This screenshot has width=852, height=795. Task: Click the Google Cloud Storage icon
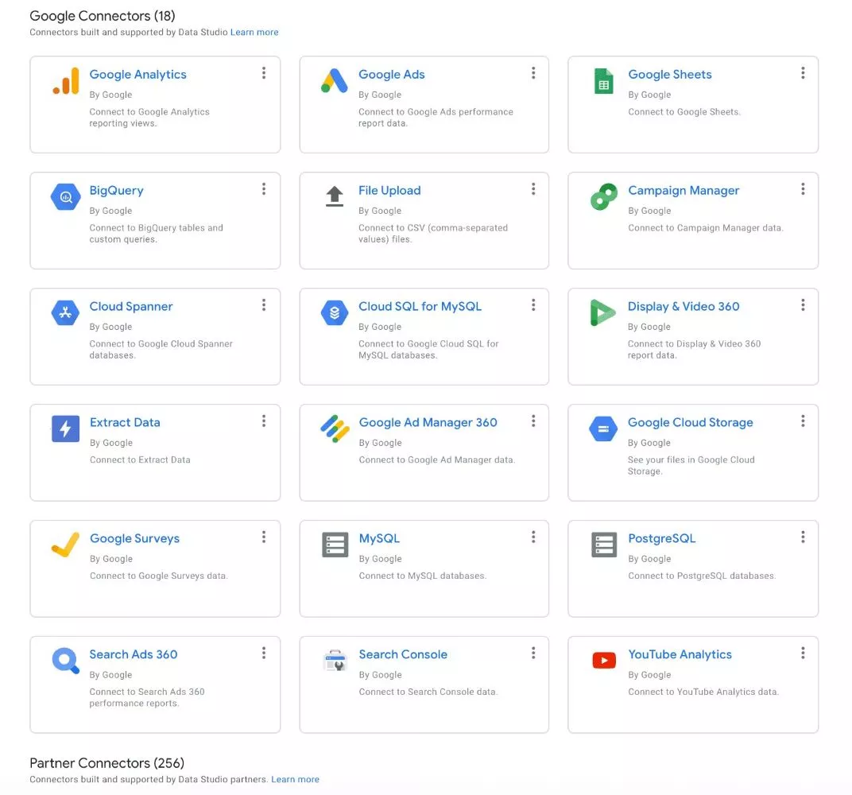(x=603, y=429)
